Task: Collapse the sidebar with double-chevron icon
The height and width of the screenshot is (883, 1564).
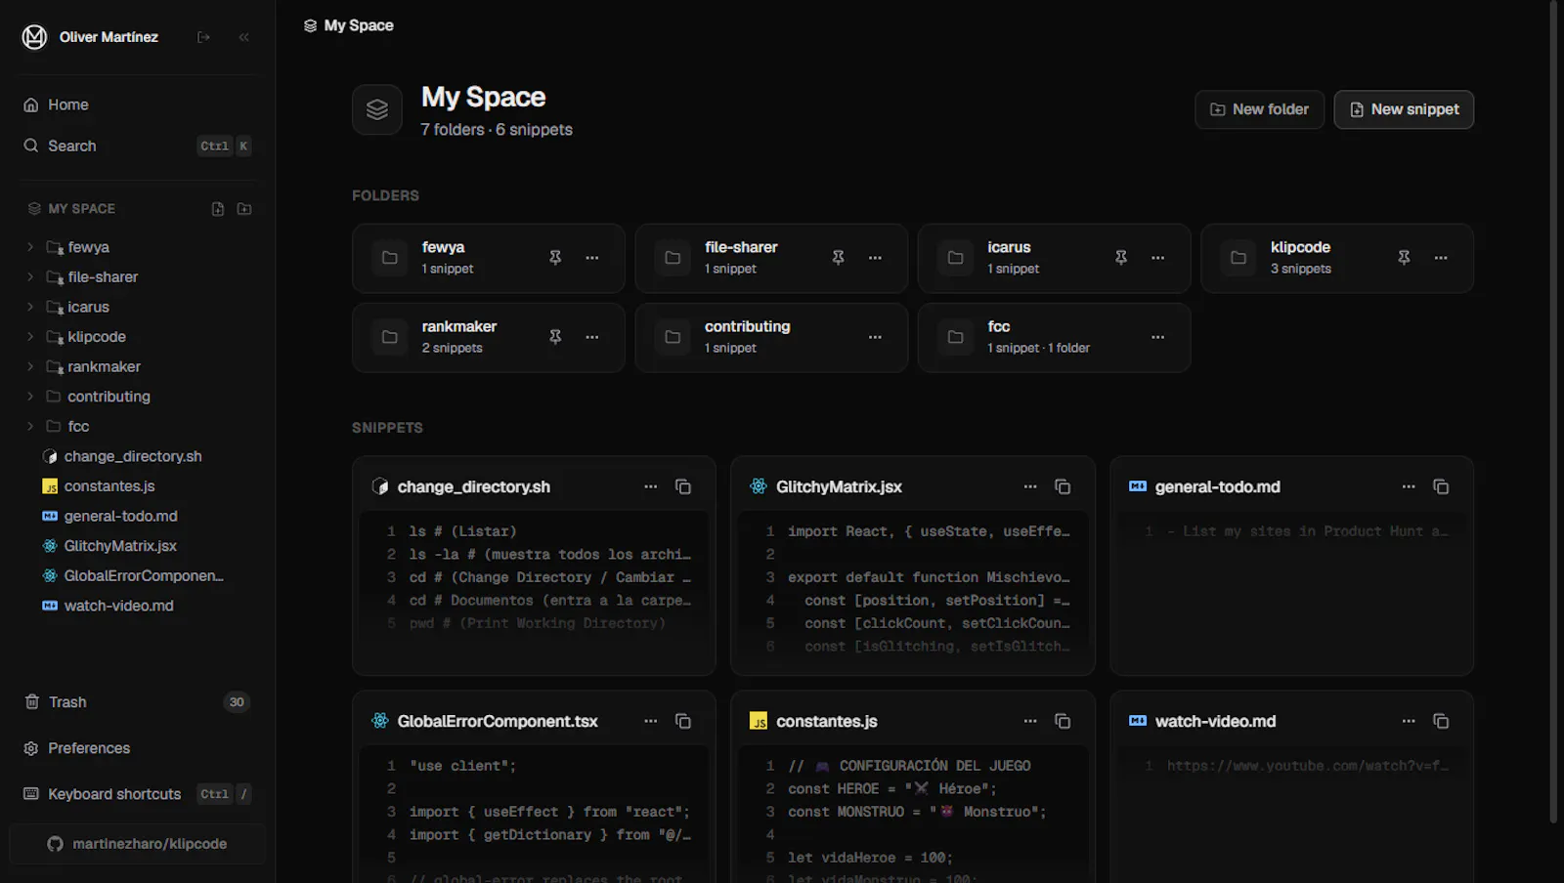Action: (x=244, y=37)
